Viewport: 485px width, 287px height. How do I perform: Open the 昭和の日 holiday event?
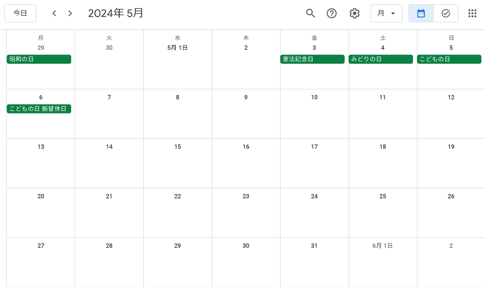[x=39, y=59]
